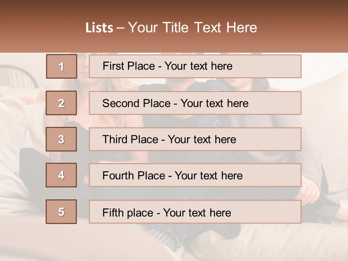Click 'Your text here' in Fourth Place bar

[x=209, y=175]
